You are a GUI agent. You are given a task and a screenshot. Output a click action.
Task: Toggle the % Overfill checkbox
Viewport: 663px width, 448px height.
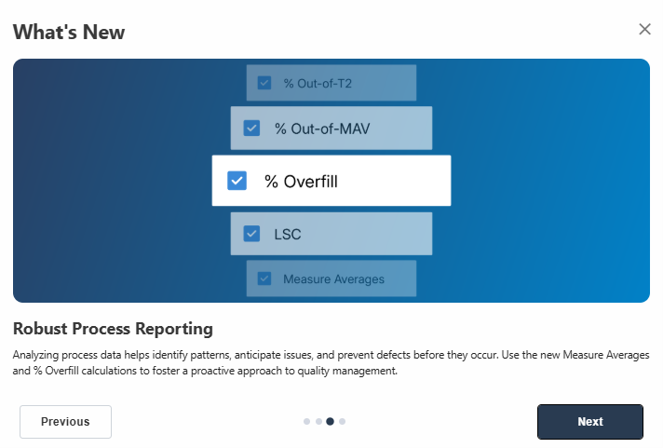[x=237, y=181]
